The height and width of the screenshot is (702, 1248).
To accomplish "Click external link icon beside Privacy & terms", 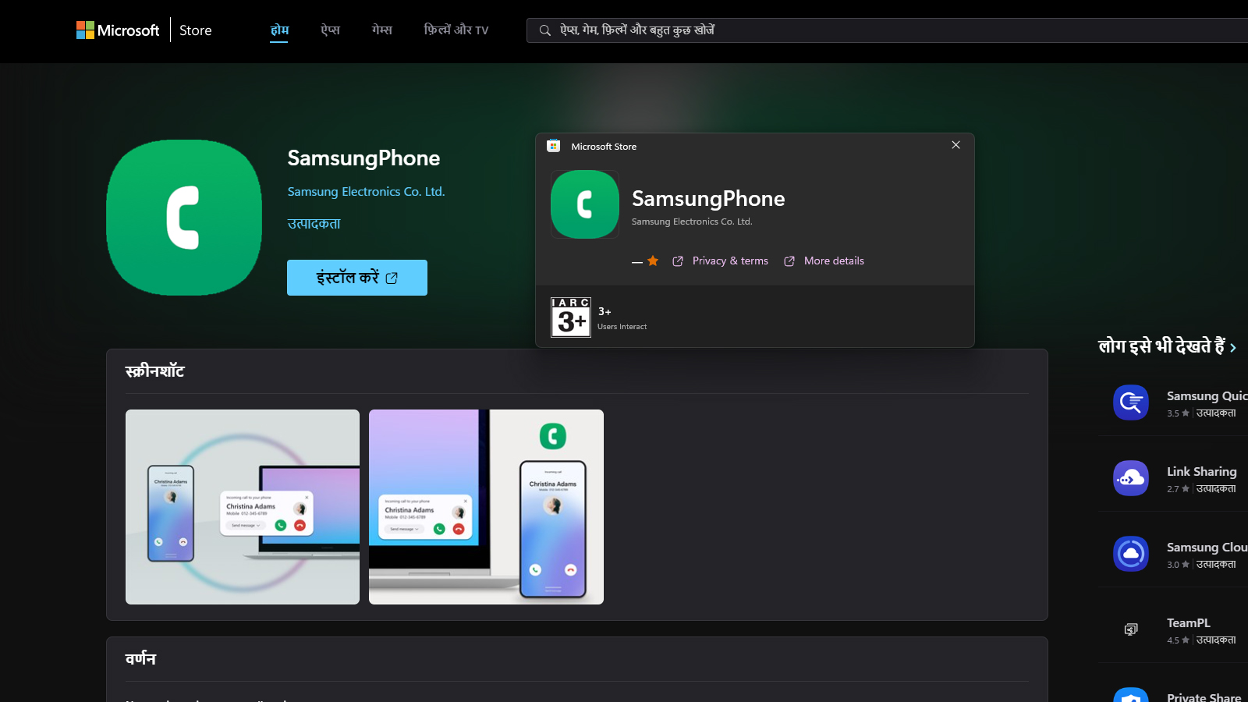I will (678, 261).
